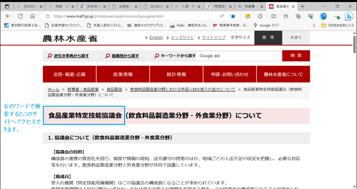This screenshot has width=357, height=189.
Task: Open その他のお気に入り folder
Action: tap(337, 25)
